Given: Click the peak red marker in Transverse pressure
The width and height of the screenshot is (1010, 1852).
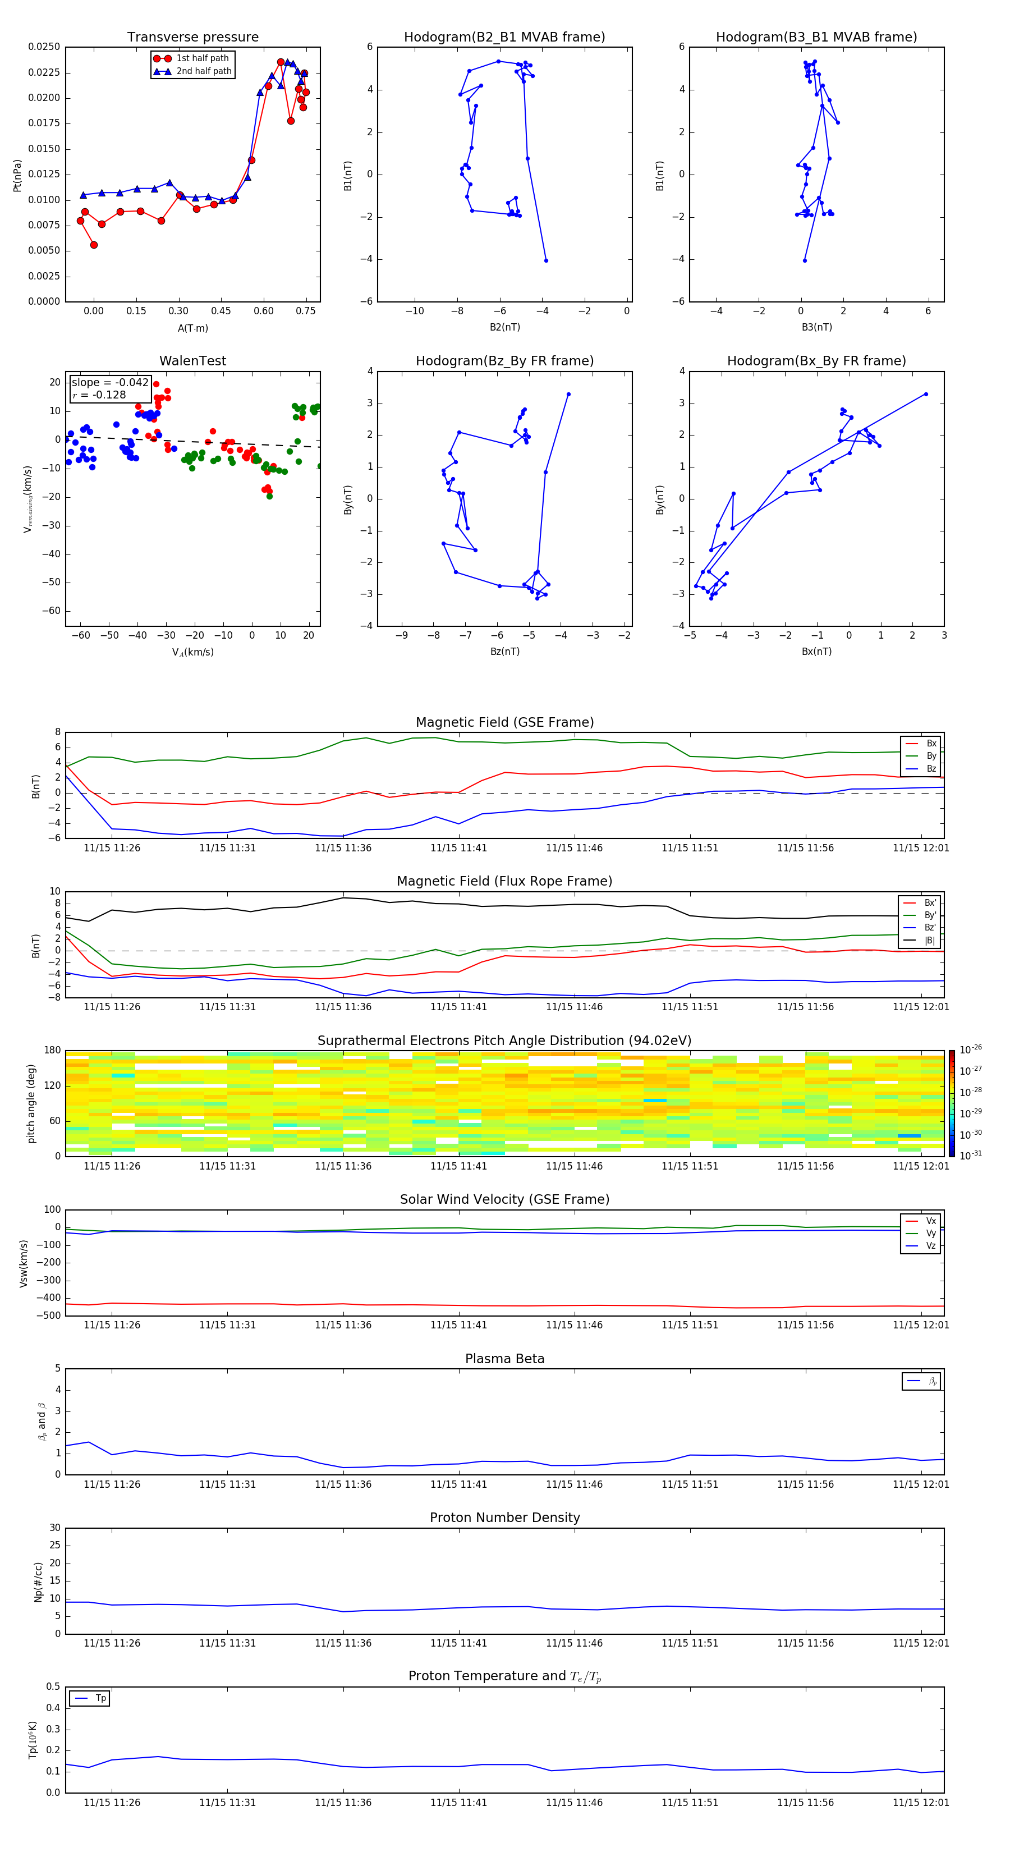Looking at the screenshot, I should [281, 62].
